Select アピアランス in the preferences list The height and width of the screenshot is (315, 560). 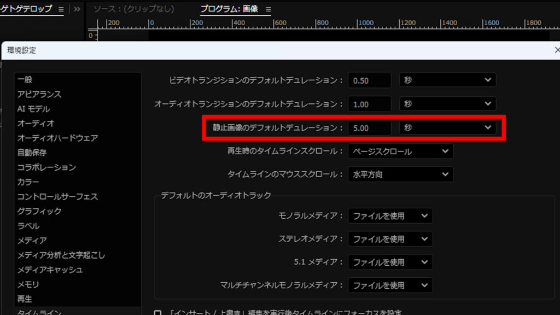[39, 94]
